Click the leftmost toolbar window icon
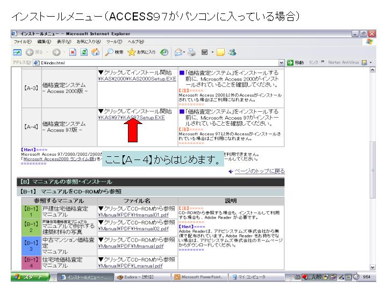Screen dimensions: 387x290 [17, 52]
